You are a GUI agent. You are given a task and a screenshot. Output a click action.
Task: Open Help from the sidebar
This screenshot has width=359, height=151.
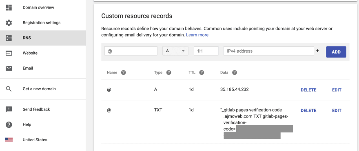pyautogui.click(x=43, y=124)
